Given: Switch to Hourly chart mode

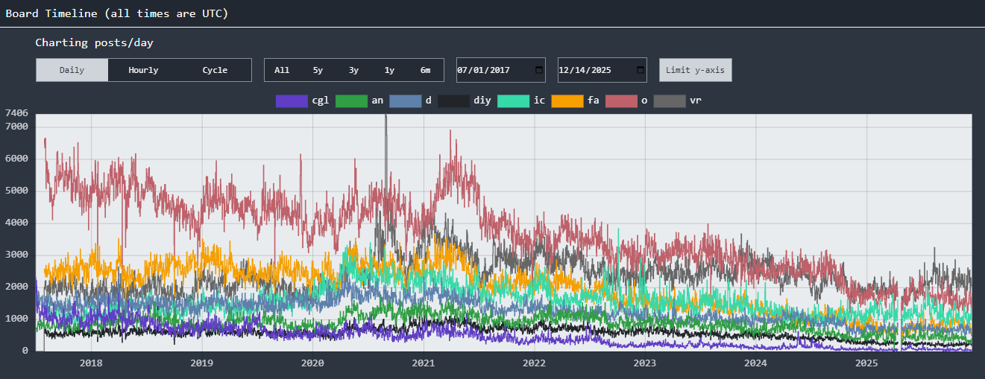Looking at the screenshot, I should coord(143,70).
